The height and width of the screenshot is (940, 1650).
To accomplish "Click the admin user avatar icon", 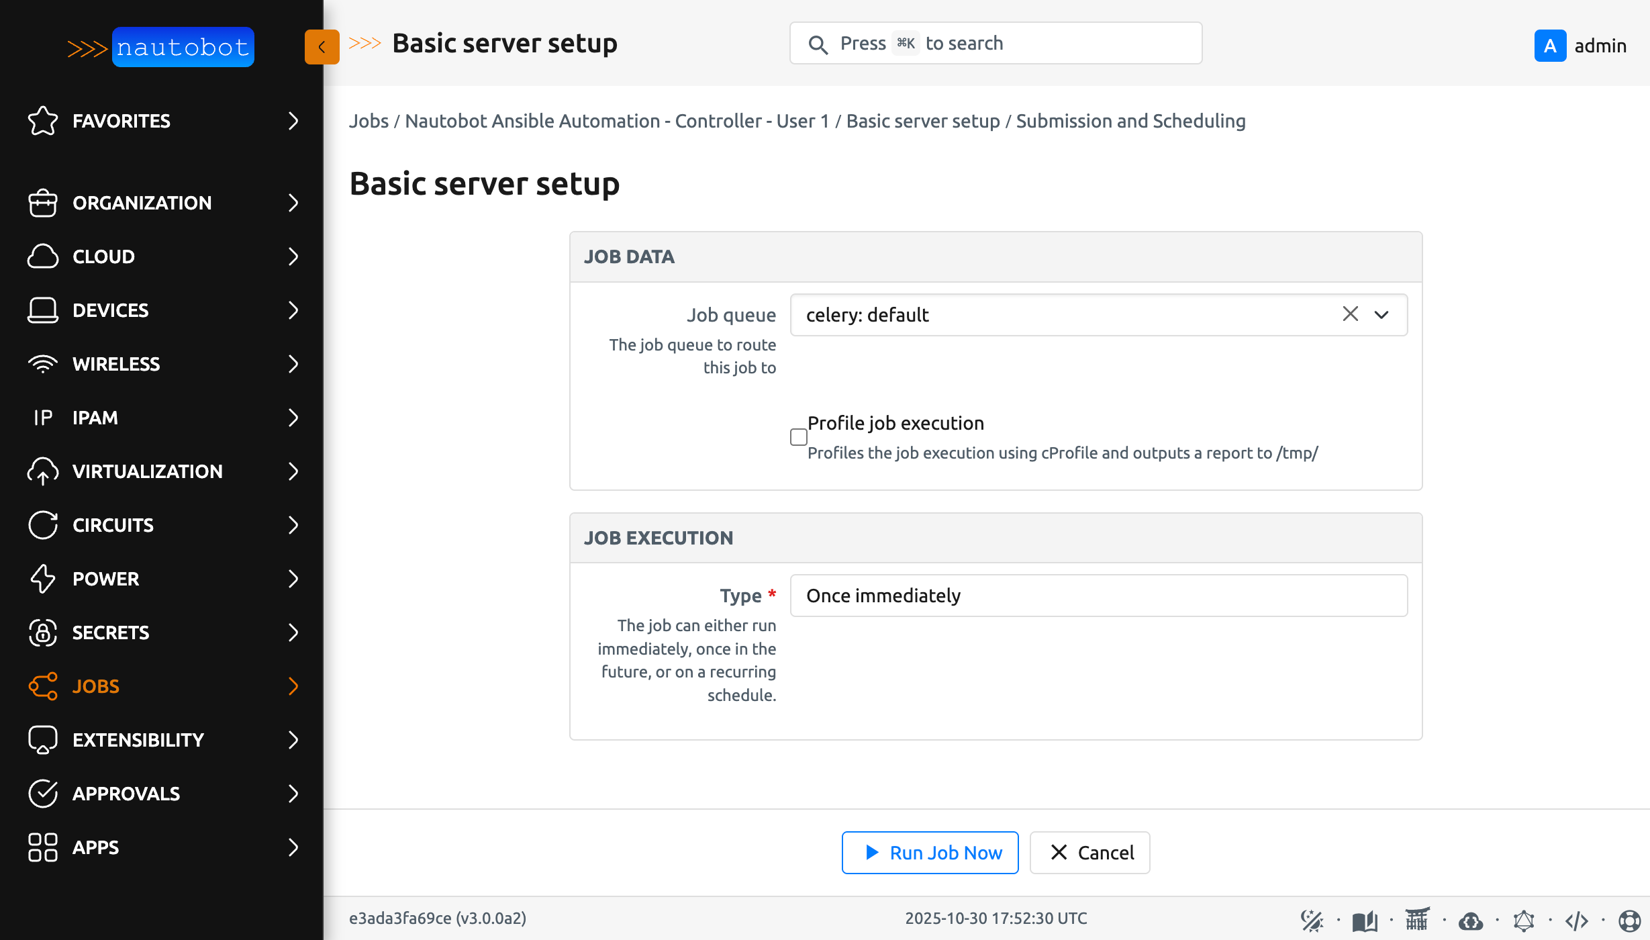I will [1550, 46].
